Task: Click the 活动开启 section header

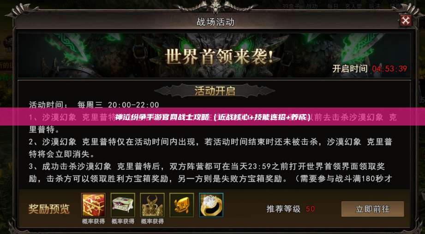Action: pos(215,91)
